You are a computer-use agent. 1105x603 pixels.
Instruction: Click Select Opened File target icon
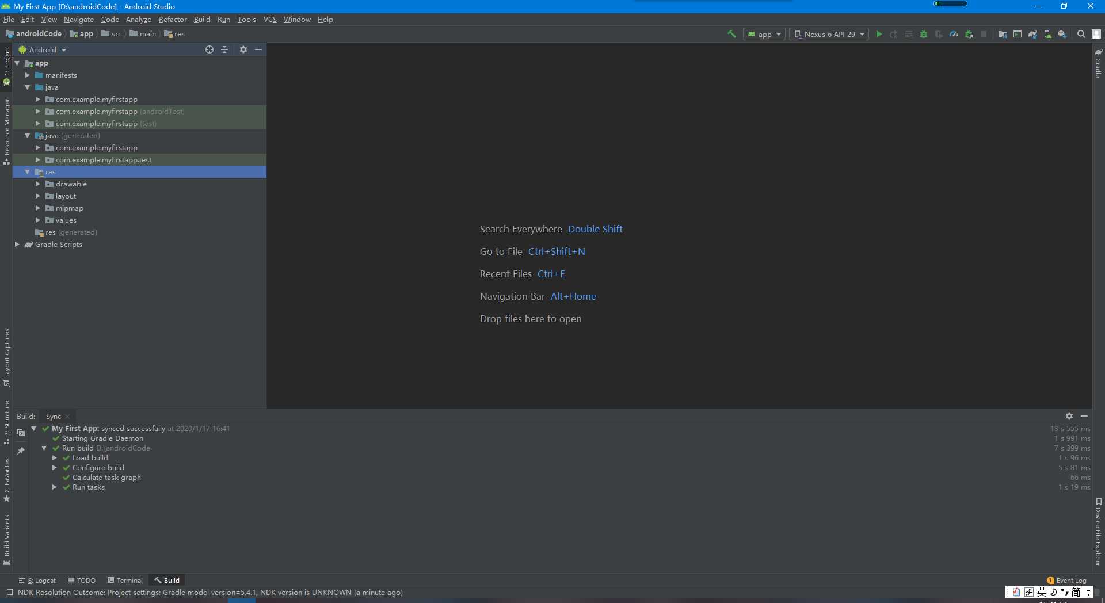tap(209, 49)
